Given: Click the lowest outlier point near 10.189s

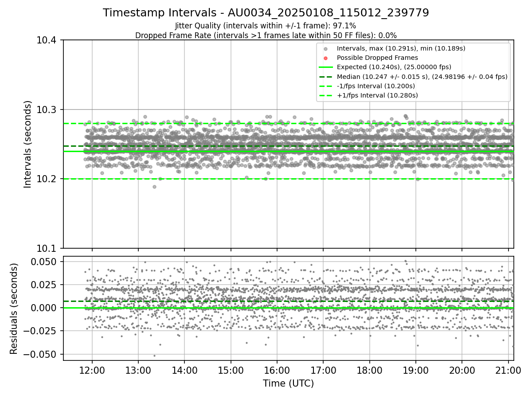Looking at the screenshot, I should tap(154, 187).
